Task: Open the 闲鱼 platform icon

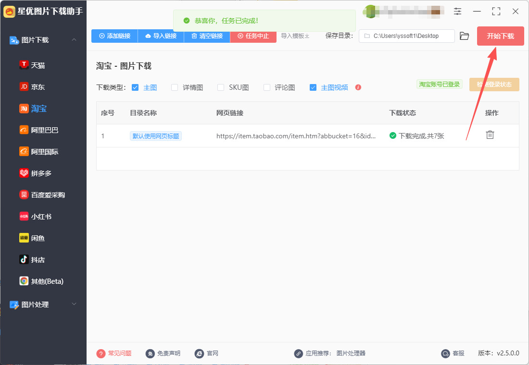Action: coord(24,238)
